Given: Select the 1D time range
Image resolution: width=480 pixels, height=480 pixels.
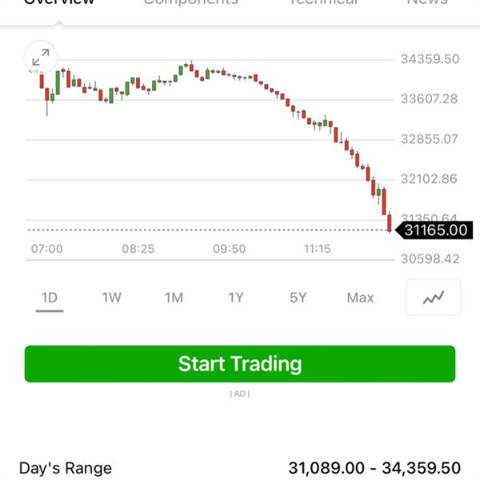Looking at the screenshot, I should tap(50, 298).
